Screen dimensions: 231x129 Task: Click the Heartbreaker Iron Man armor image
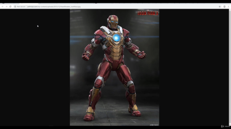[114, 67]
